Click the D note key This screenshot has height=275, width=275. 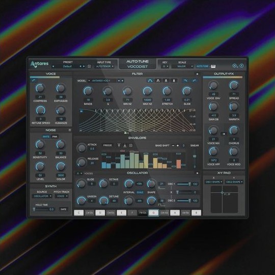point(100,213)
